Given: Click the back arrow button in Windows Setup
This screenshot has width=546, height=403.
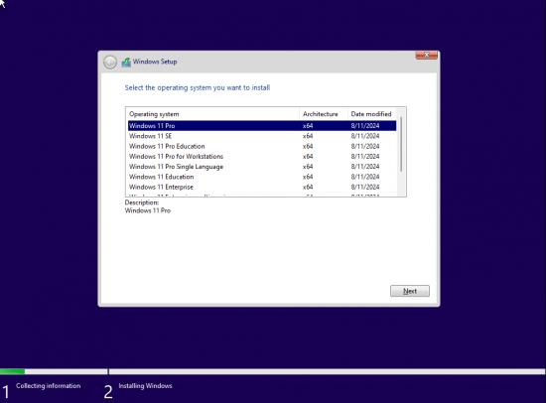Looking at the screenshot, I should pos(110,63).
